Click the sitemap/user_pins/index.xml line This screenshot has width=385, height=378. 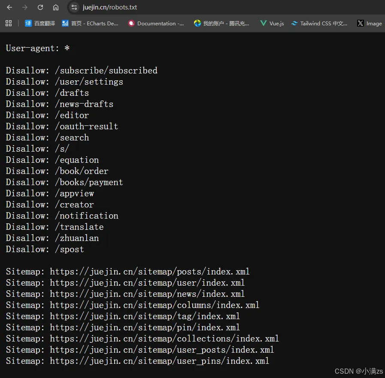coord(137,361)
